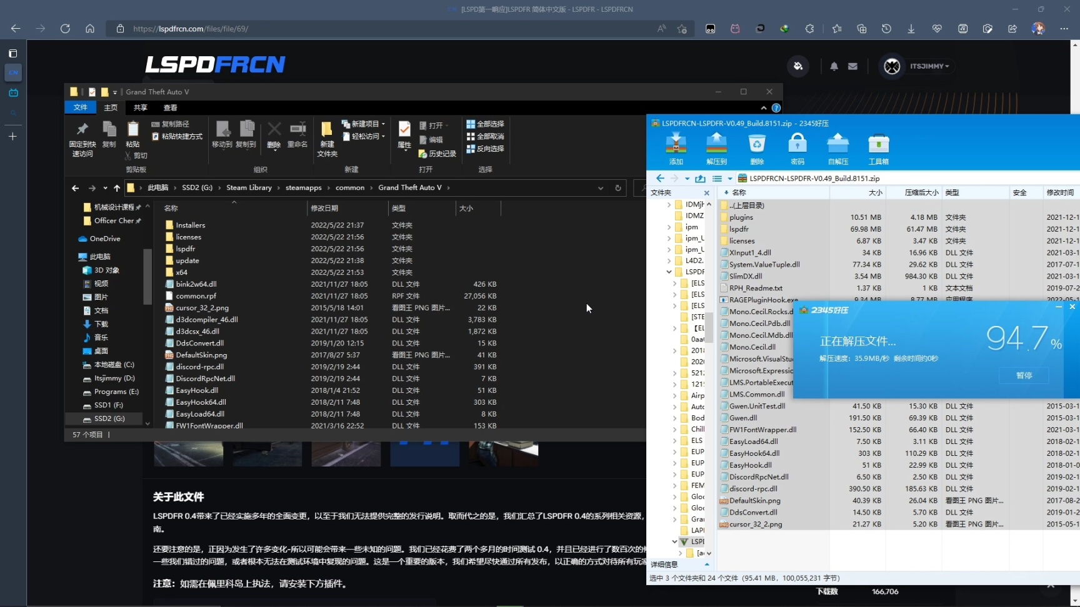Screen dimensions: 1080x607
Task: Switch to the 文件 tab in Explorer
Action: pyautogui.click(x=81, y=107)
